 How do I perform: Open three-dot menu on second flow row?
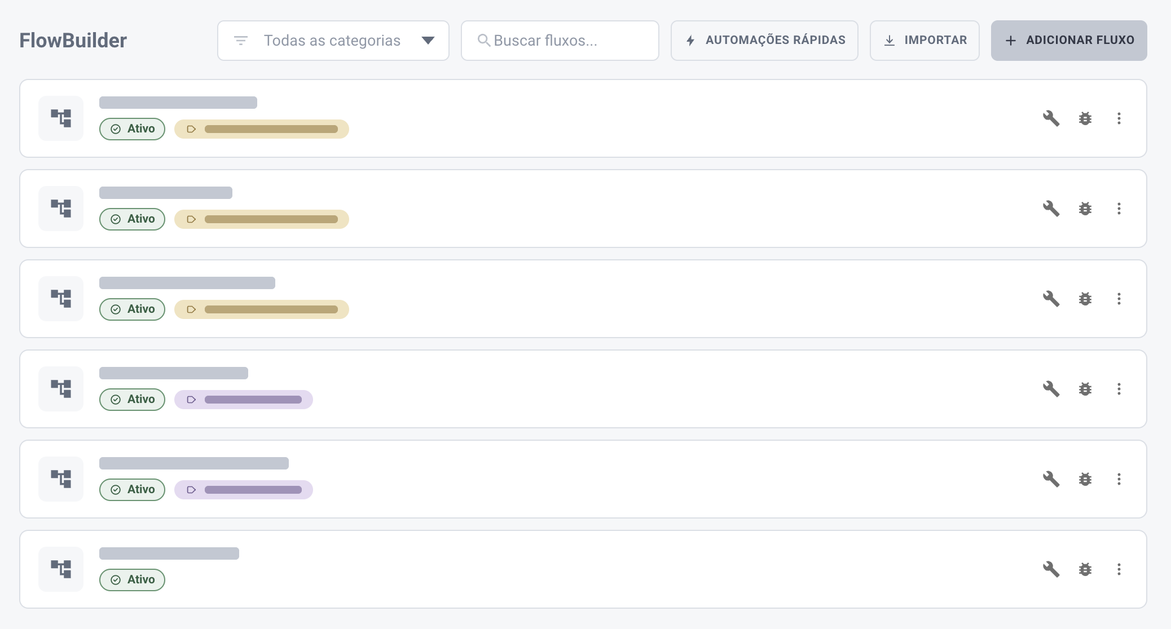1119,209
